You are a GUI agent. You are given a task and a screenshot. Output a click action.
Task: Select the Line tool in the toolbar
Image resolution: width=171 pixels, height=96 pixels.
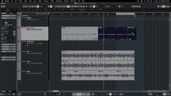(x=79, y=6)
